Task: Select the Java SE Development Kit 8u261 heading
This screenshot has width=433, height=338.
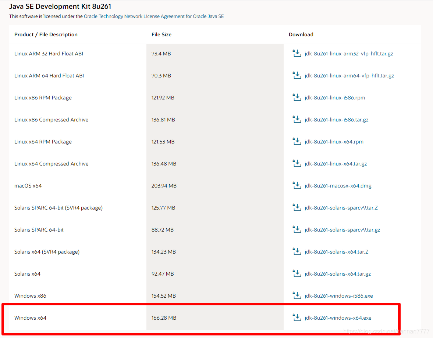Action: pyautogui.click(x=60, y=6)
